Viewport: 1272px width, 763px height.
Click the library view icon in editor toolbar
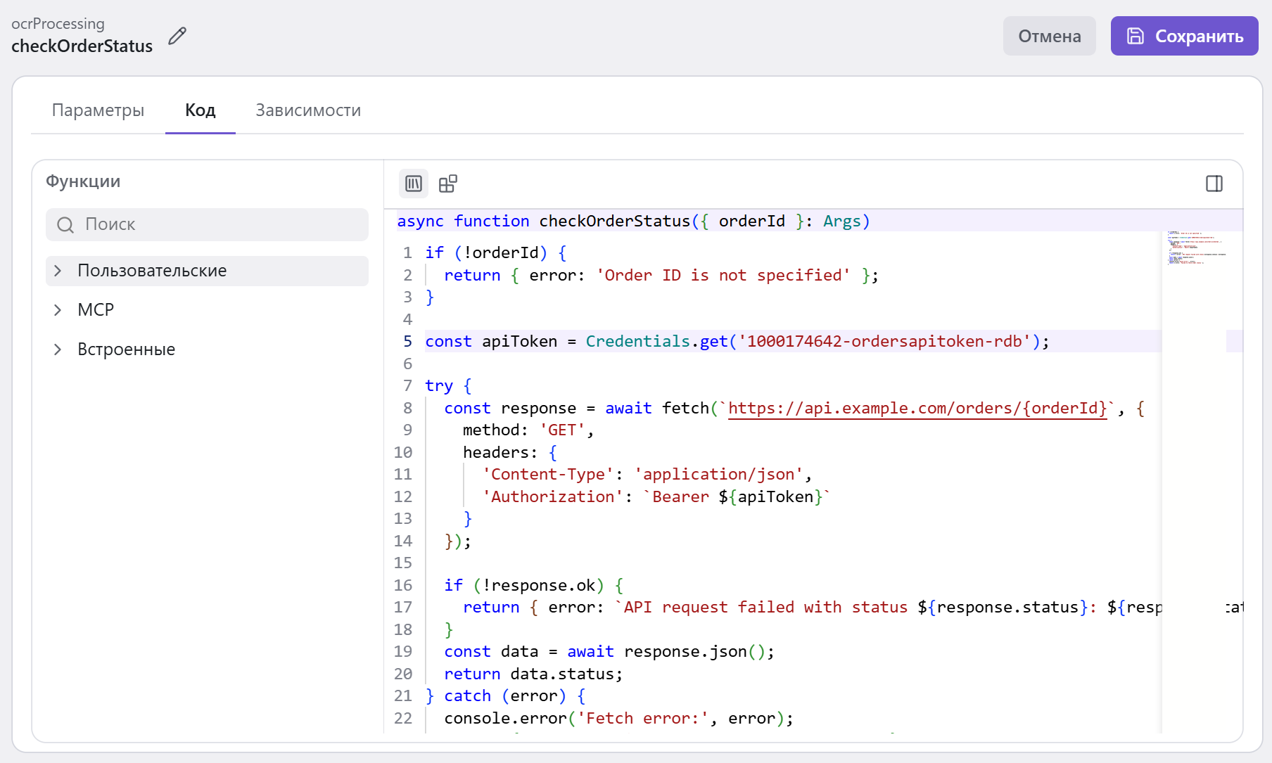click(x=414, y=184)
